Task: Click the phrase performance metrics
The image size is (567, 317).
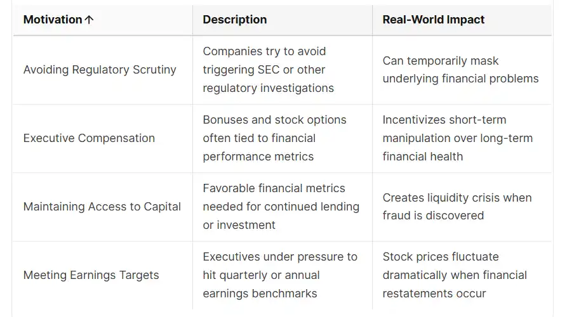Action: (258, 157)
